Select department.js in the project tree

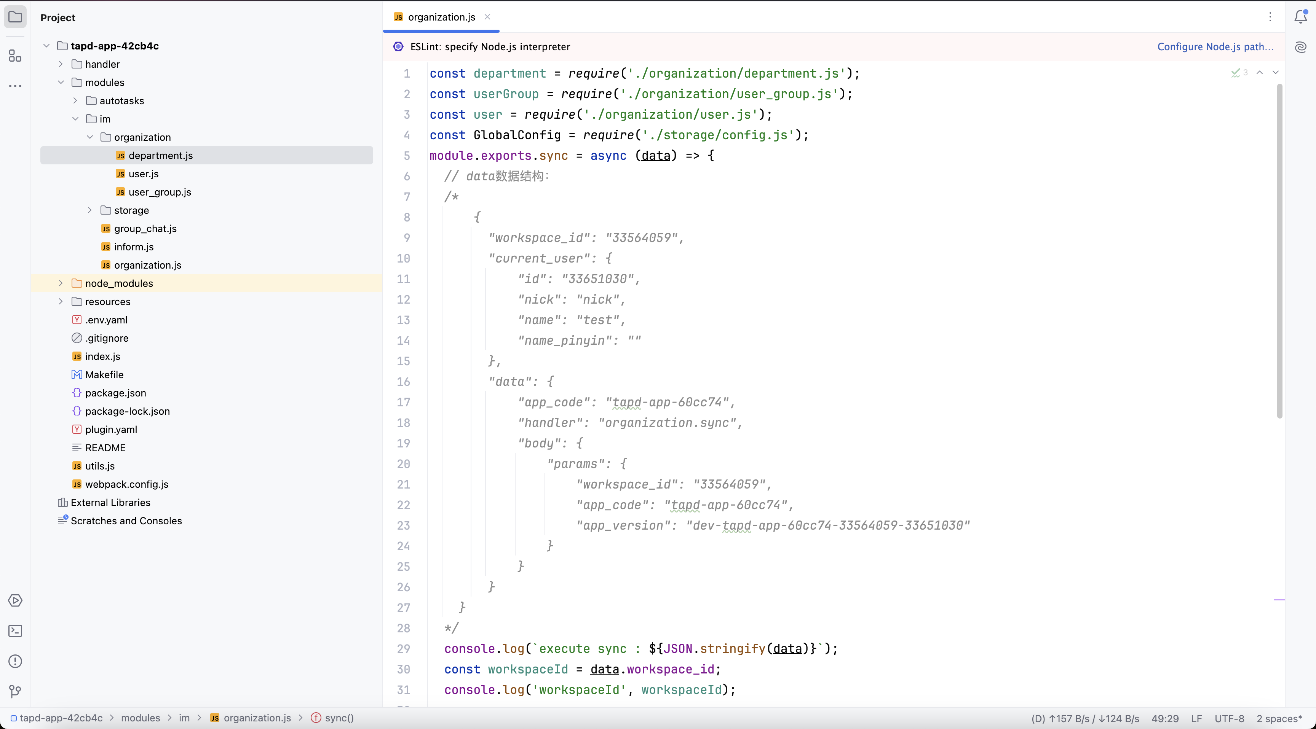206,155
